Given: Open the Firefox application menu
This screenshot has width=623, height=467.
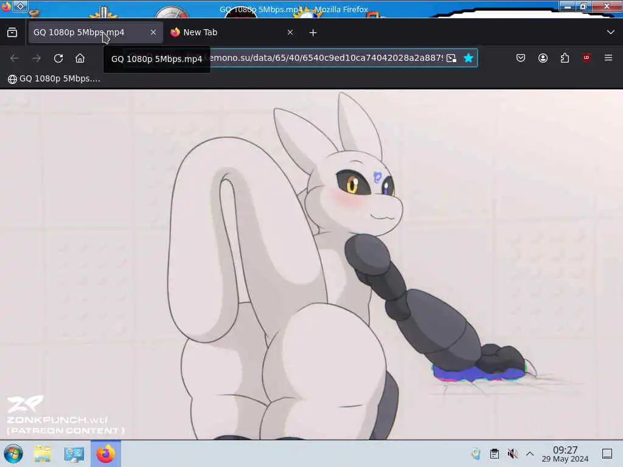Looking at the screenshot, I should pos(608,58).
